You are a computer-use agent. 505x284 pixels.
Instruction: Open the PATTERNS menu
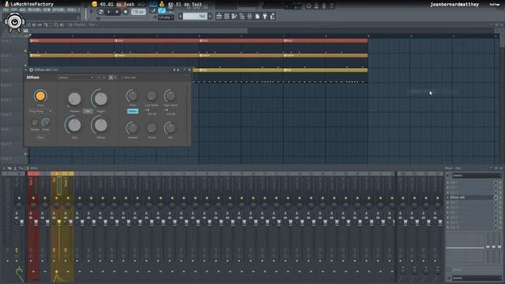pos(34,10)
